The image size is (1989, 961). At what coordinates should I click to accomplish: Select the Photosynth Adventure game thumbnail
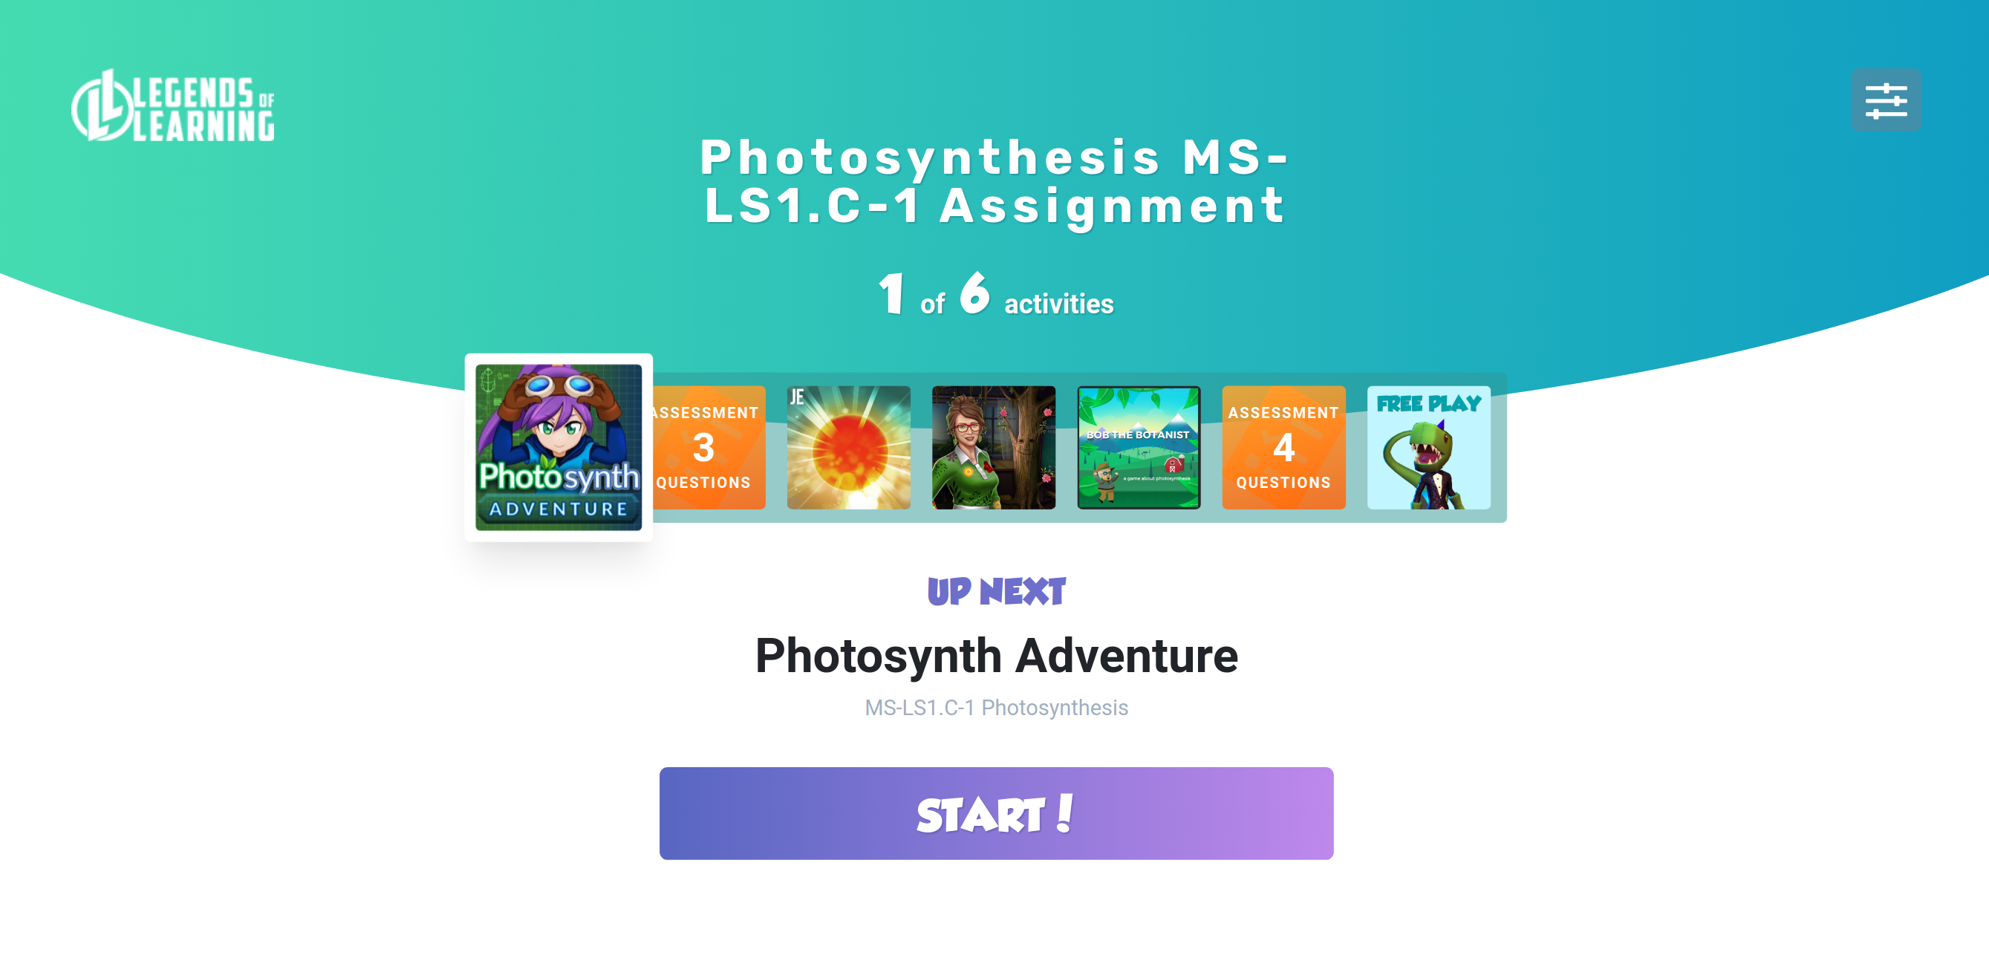(x=559, y=447)
